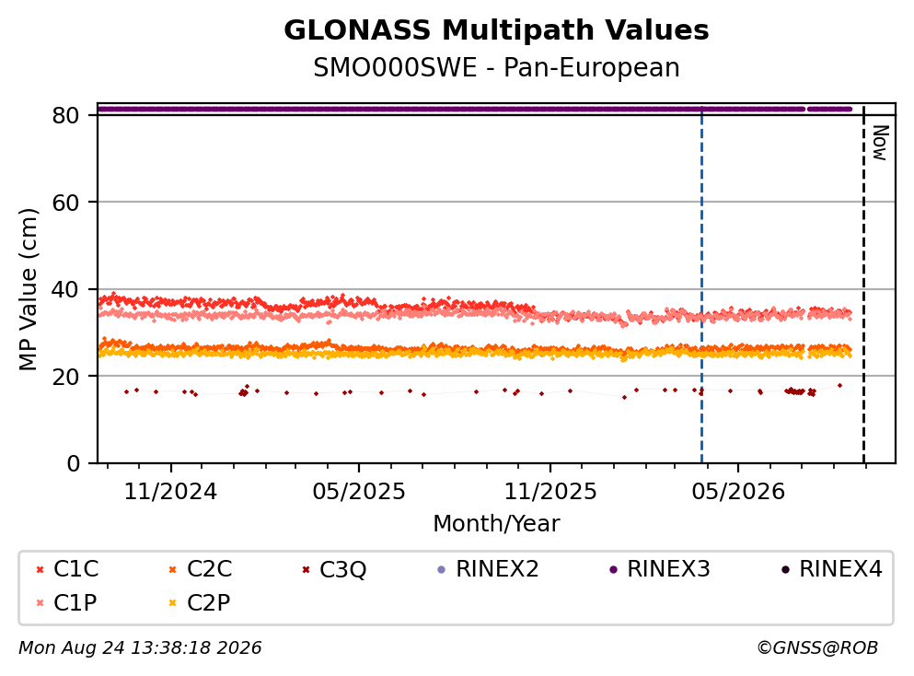The width and height of the screenshot is (914, 676).
Task: Click the 05/2026 x-axis tick label
Action: coord(738,492)
